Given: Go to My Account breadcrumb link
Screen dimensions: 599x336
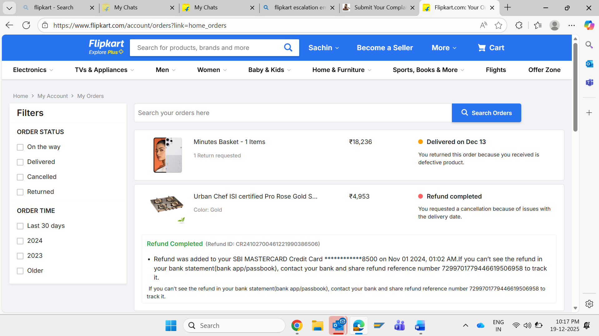Looking at the screenshot, I should coord(52,96).
